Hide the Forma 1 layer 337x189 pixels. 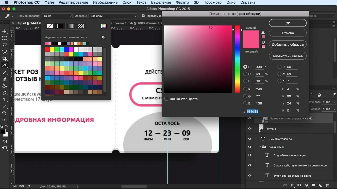pos(250,129)
